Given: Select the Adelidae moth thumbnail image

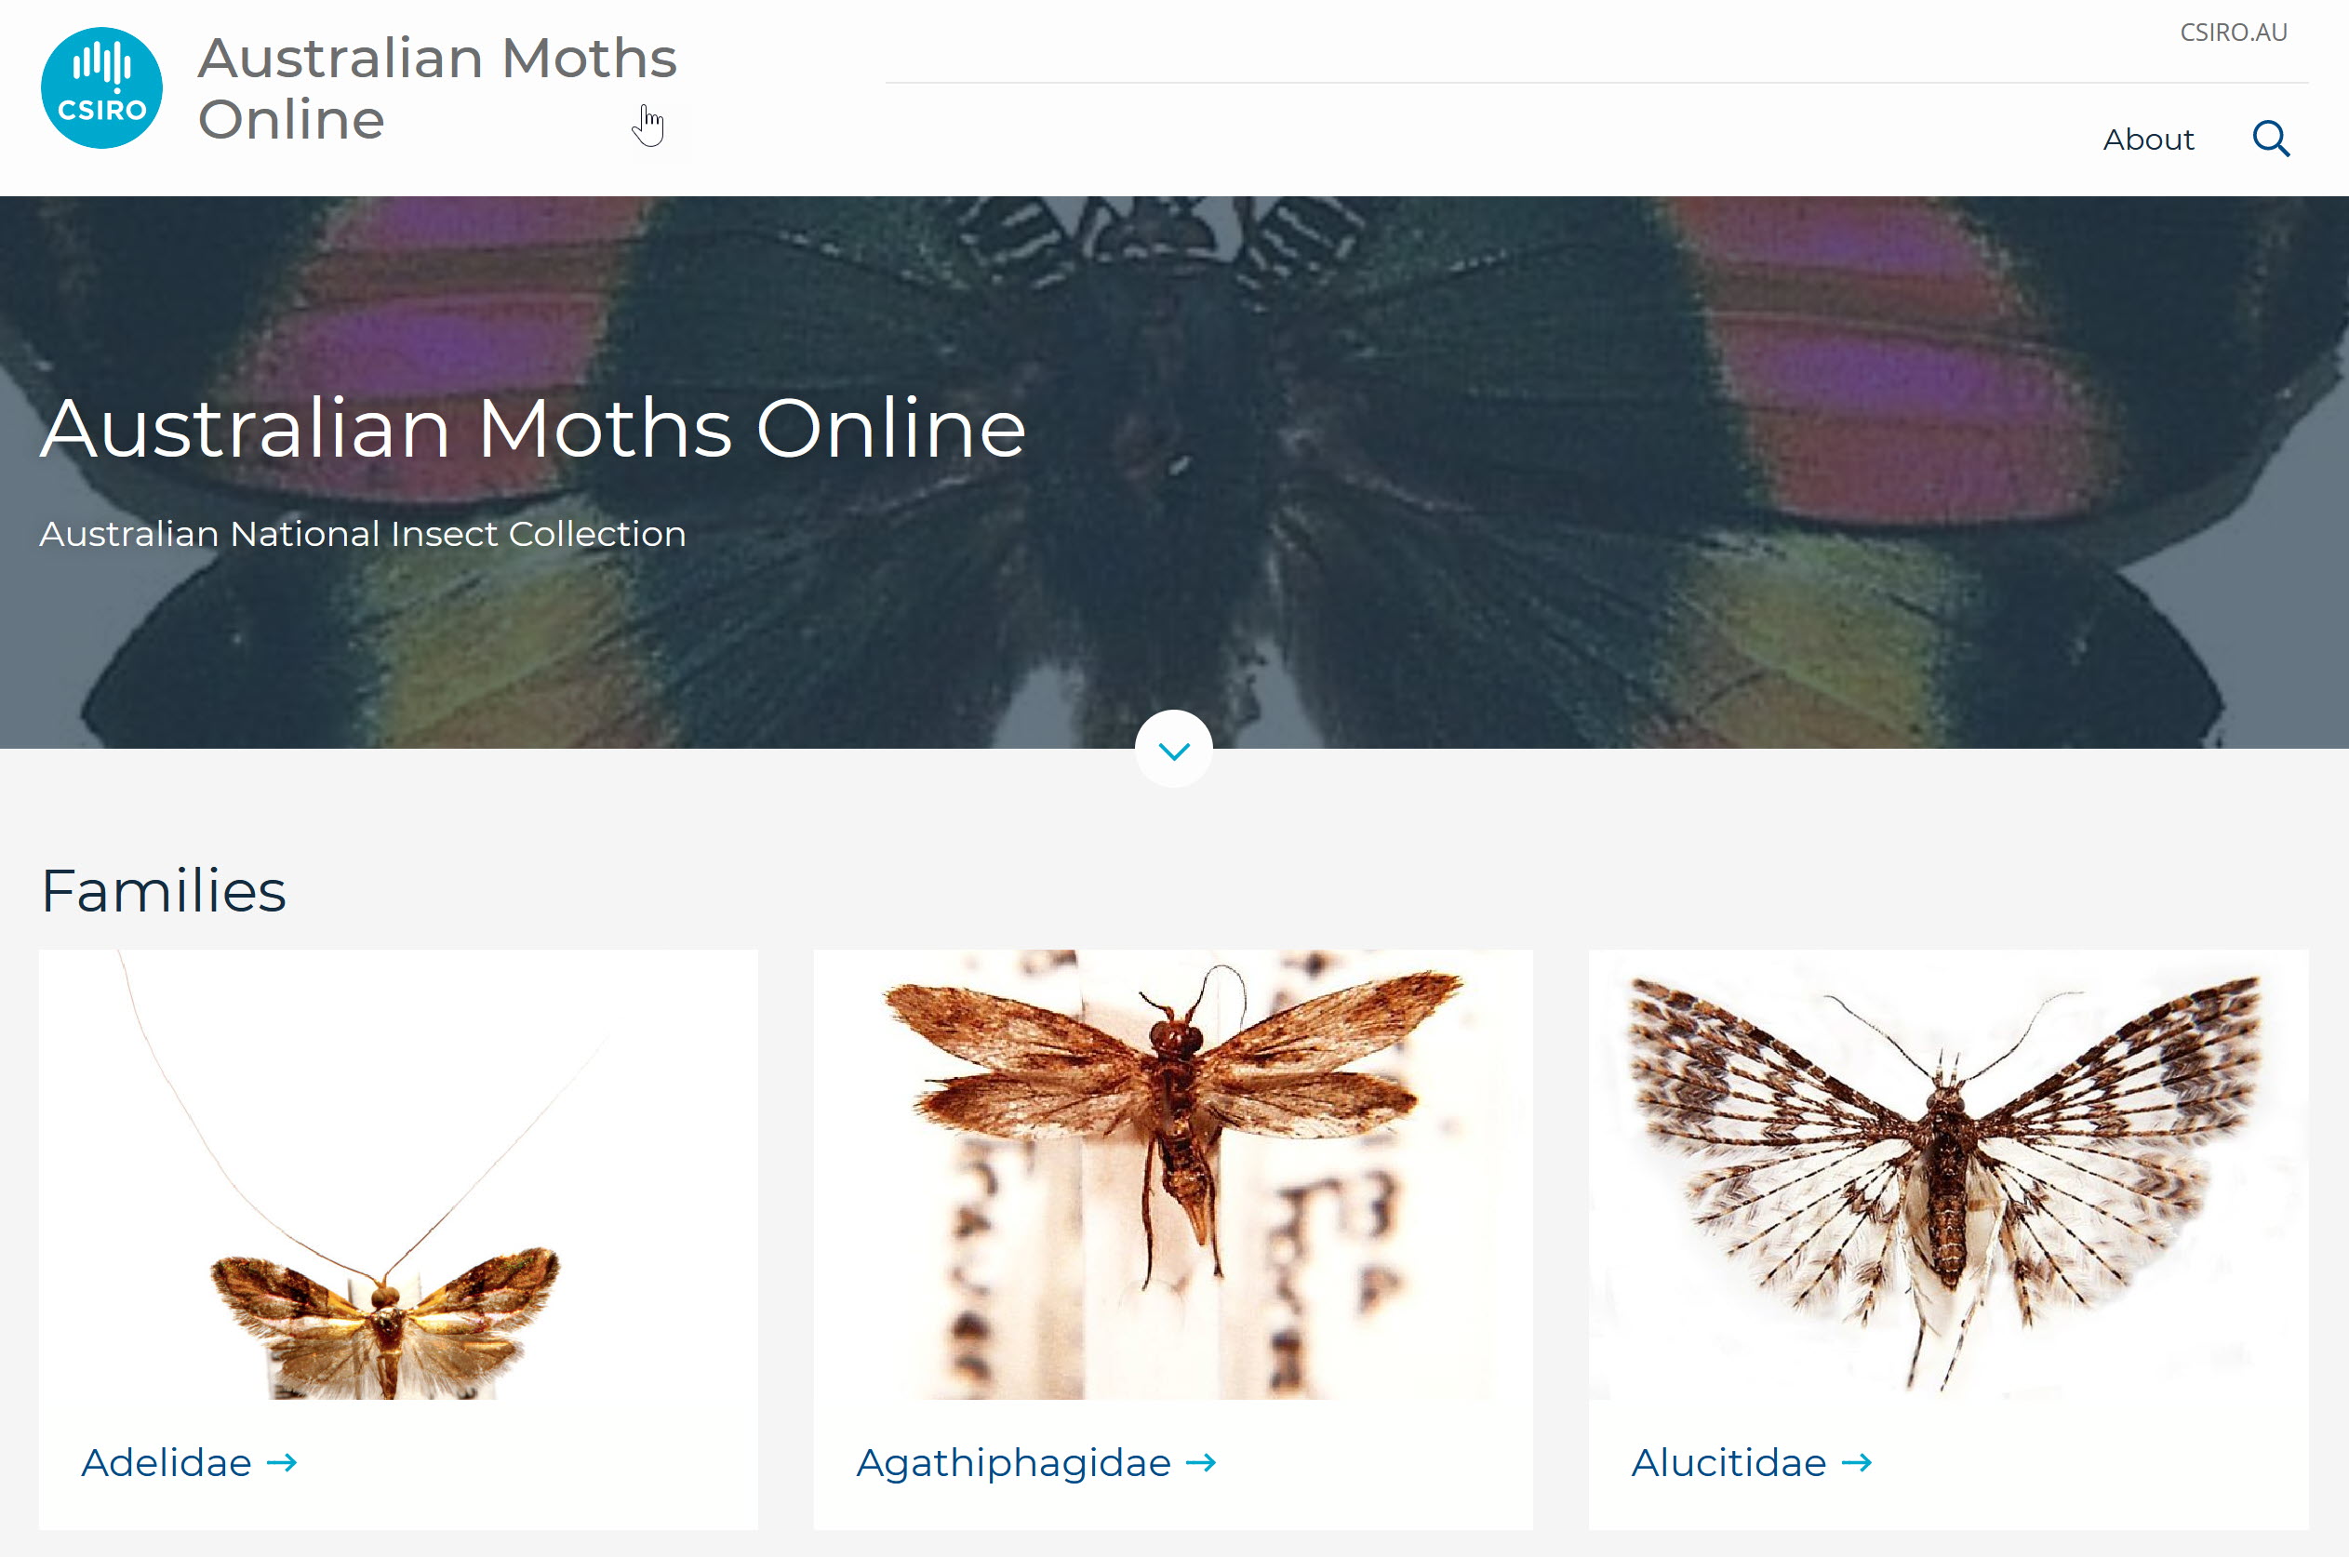Looking at the screenshot, I should pyautogui.click(x=398, y=1175).
